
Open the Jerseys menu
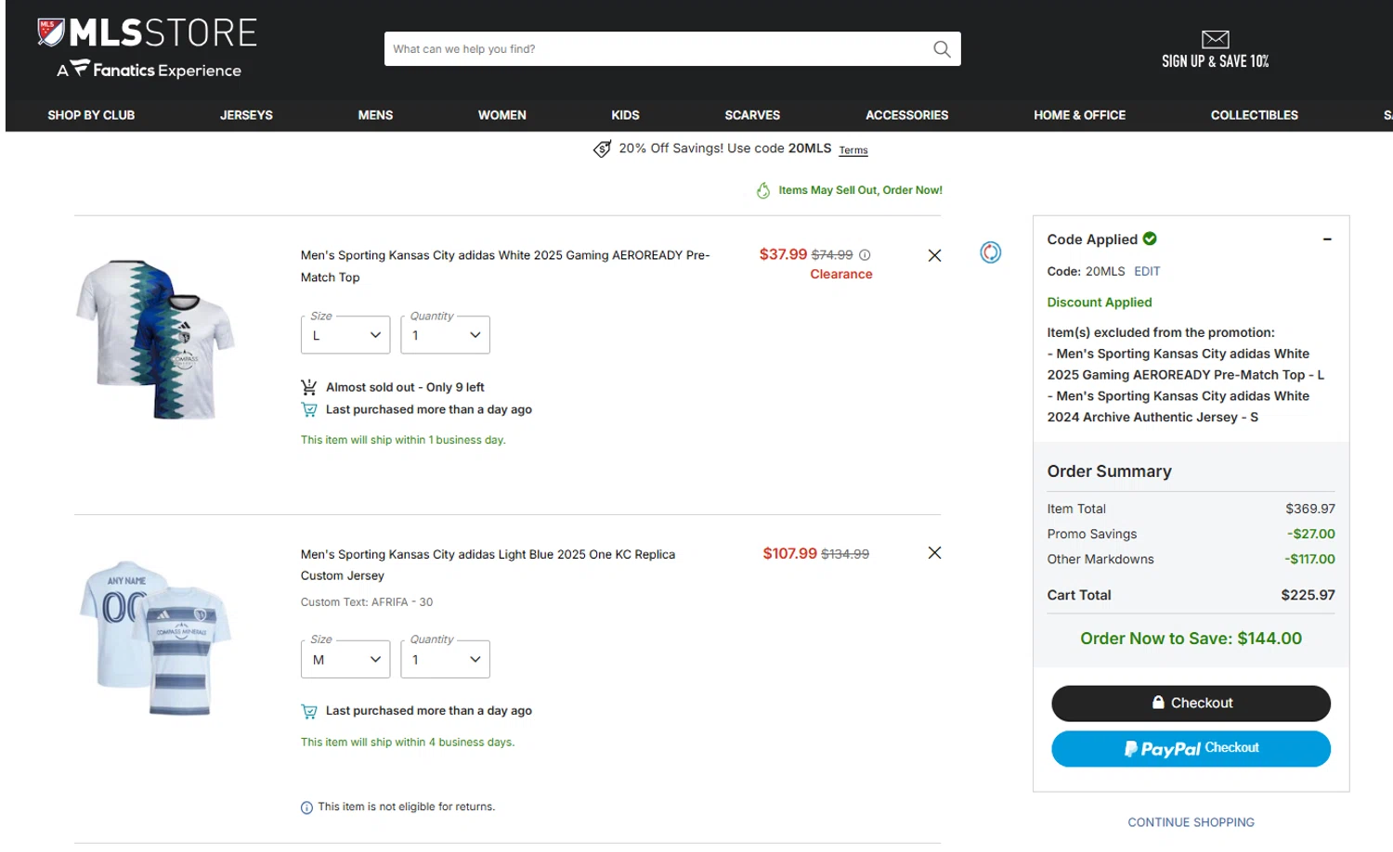(x=246, y=115)
